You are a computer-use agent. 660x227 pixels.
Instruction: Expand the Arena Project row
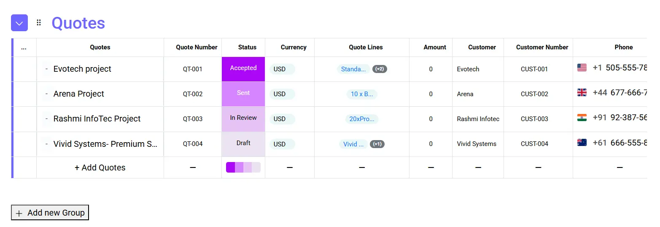[46, 94]
